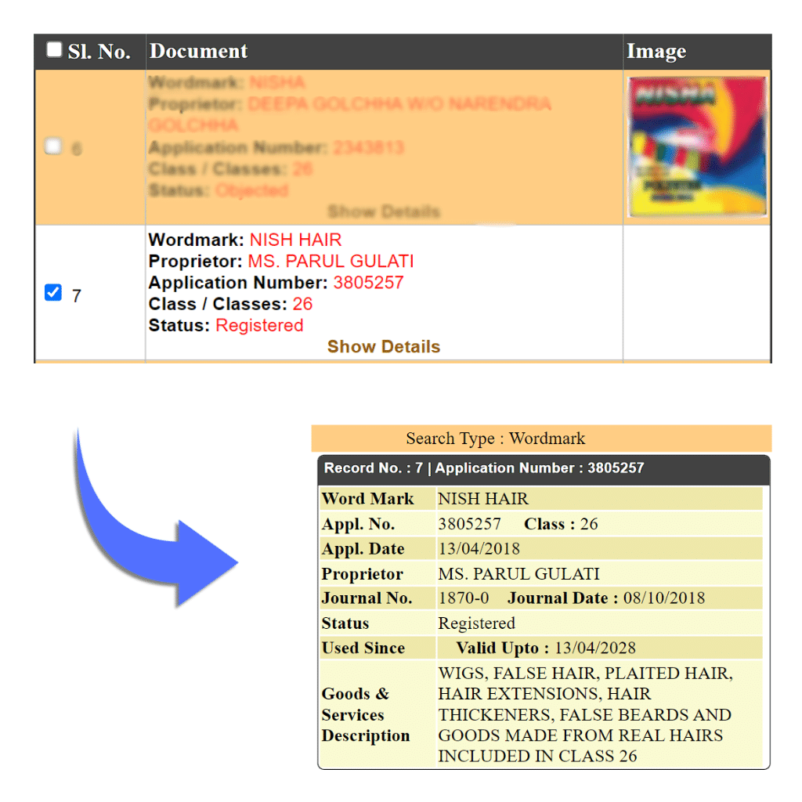The width and height of the screenshot is (802, 802).
Task: Click the red Registered status in row 7
Action: tap(259, 325)
